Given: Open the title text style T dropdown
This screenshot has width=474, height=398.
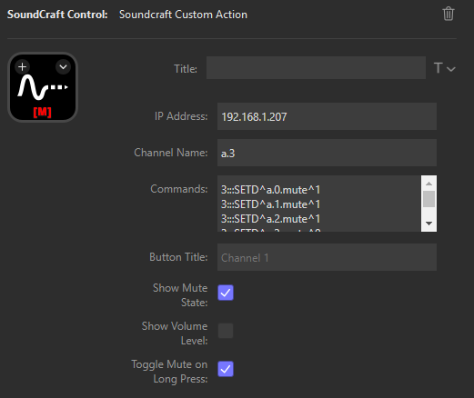Looking at the screenshot, I should tap(444, 68).
